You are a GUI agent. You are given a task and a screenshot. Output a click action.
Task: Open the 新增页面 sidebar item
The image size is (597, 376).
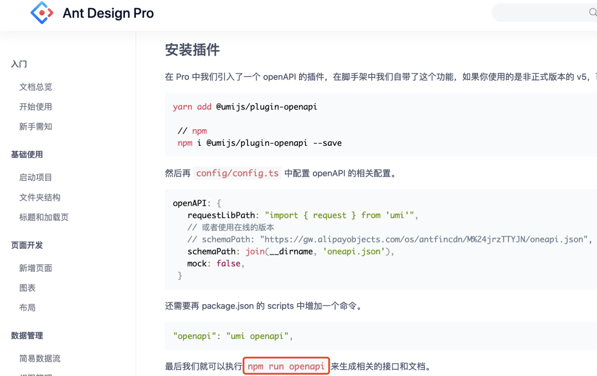tap(35, 268)
